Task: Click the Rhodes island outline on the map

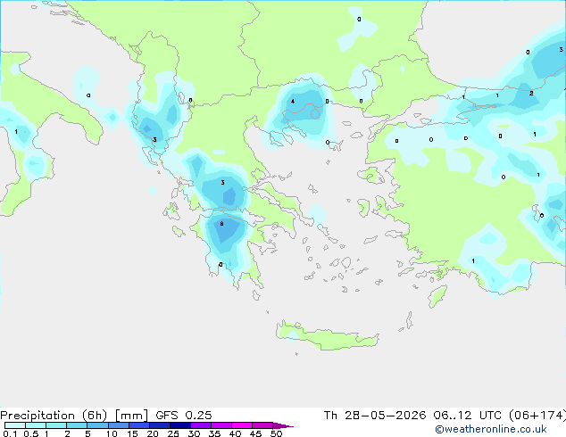Action: (437, 296)
